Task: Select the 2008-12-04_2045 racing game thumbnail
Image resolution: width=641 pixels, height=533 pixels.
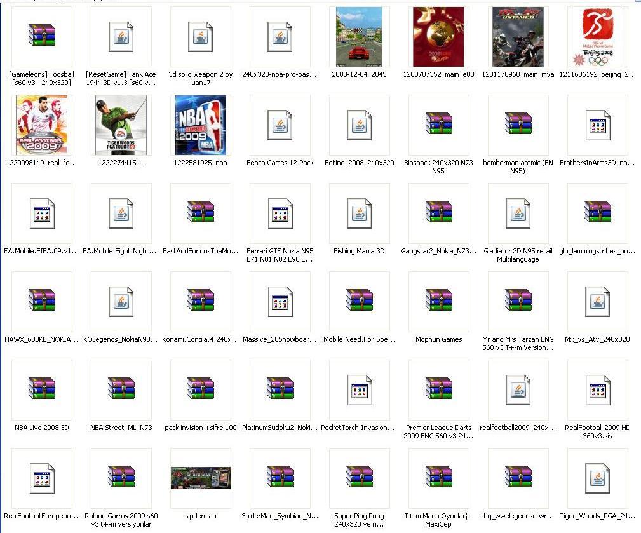Action: coord(359,37)
